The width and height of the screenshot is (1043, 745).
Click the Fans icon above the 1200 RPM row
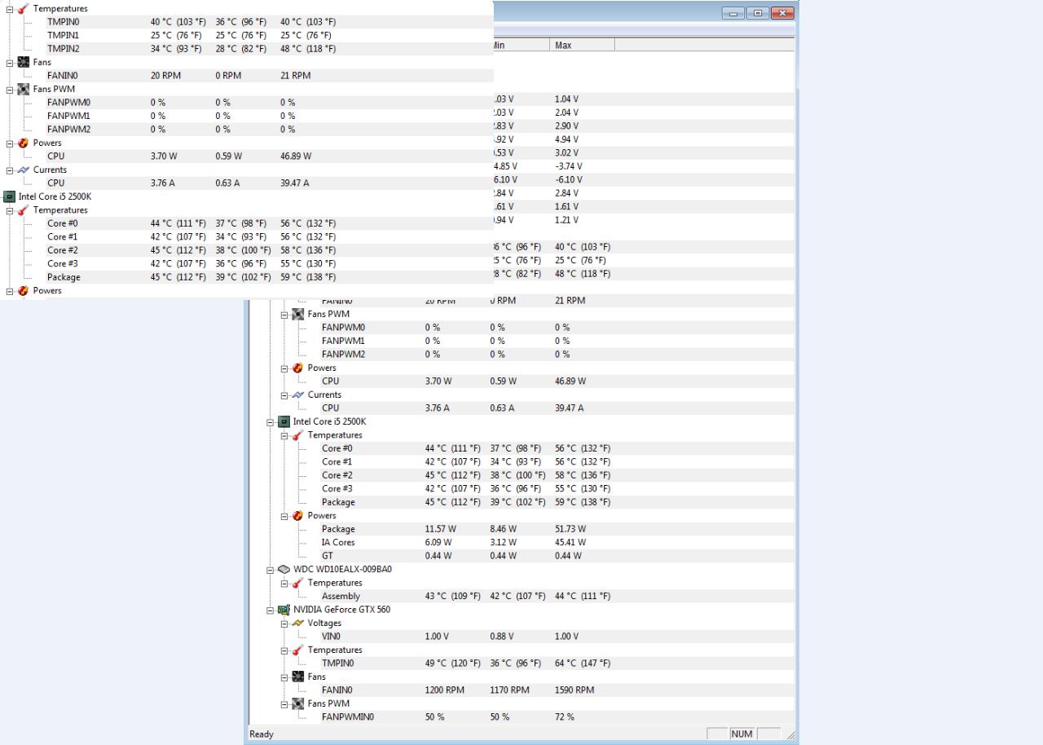pos(297,677)
